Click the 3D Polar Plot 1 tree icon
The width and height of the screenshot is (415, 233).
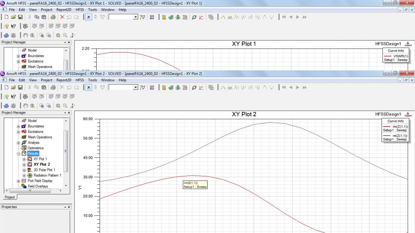tap(30, 170)
